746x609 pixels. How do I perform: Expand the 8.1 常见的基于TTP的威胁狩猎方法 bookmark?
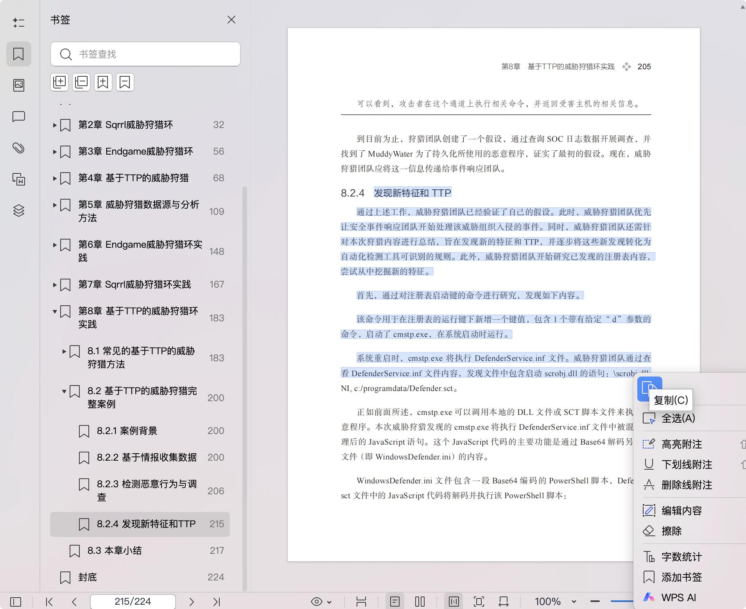click(64, 351)
